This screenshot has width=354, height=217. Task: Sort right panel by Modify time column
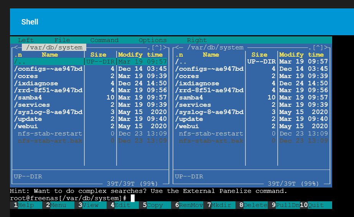coord(303,55)
